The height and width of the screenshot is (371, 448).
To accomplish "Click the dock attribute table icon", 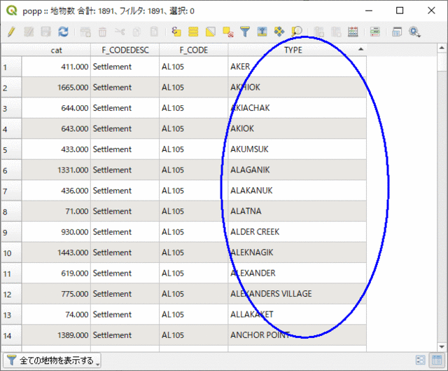I will point(397,32).
